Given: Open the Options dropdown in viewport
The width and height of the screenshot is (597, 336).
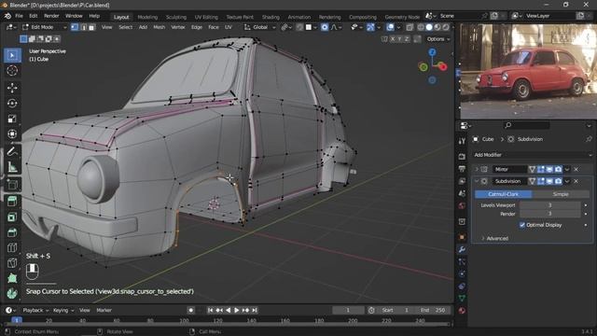Looking at the screenshot, I should [438, 39].
